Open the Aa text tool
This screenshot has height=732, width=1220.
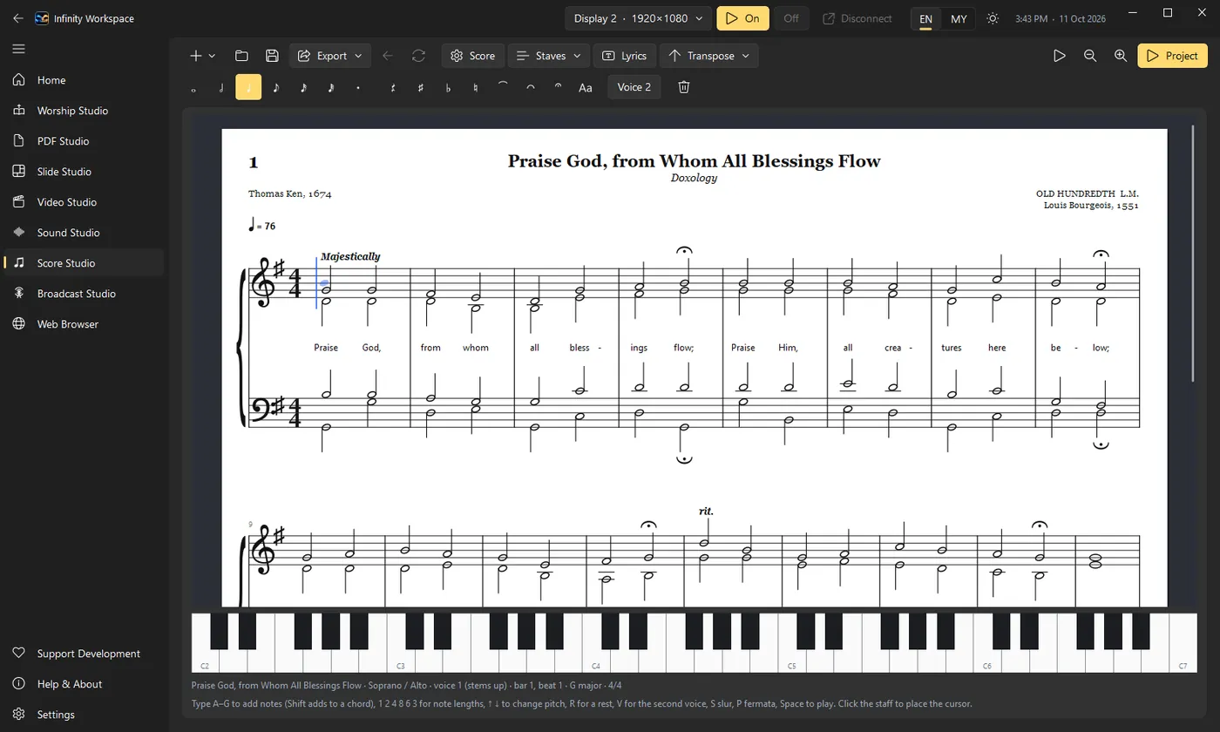pos(586,87)
